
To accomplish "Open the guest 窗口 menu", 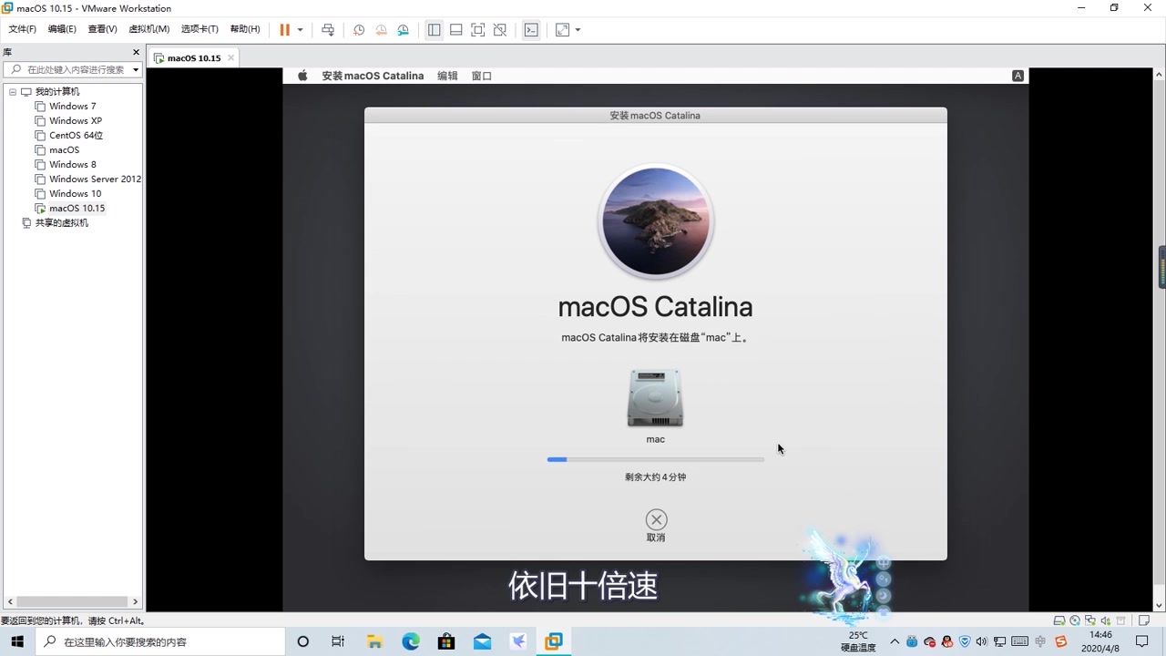I will [x=482, y=76].
